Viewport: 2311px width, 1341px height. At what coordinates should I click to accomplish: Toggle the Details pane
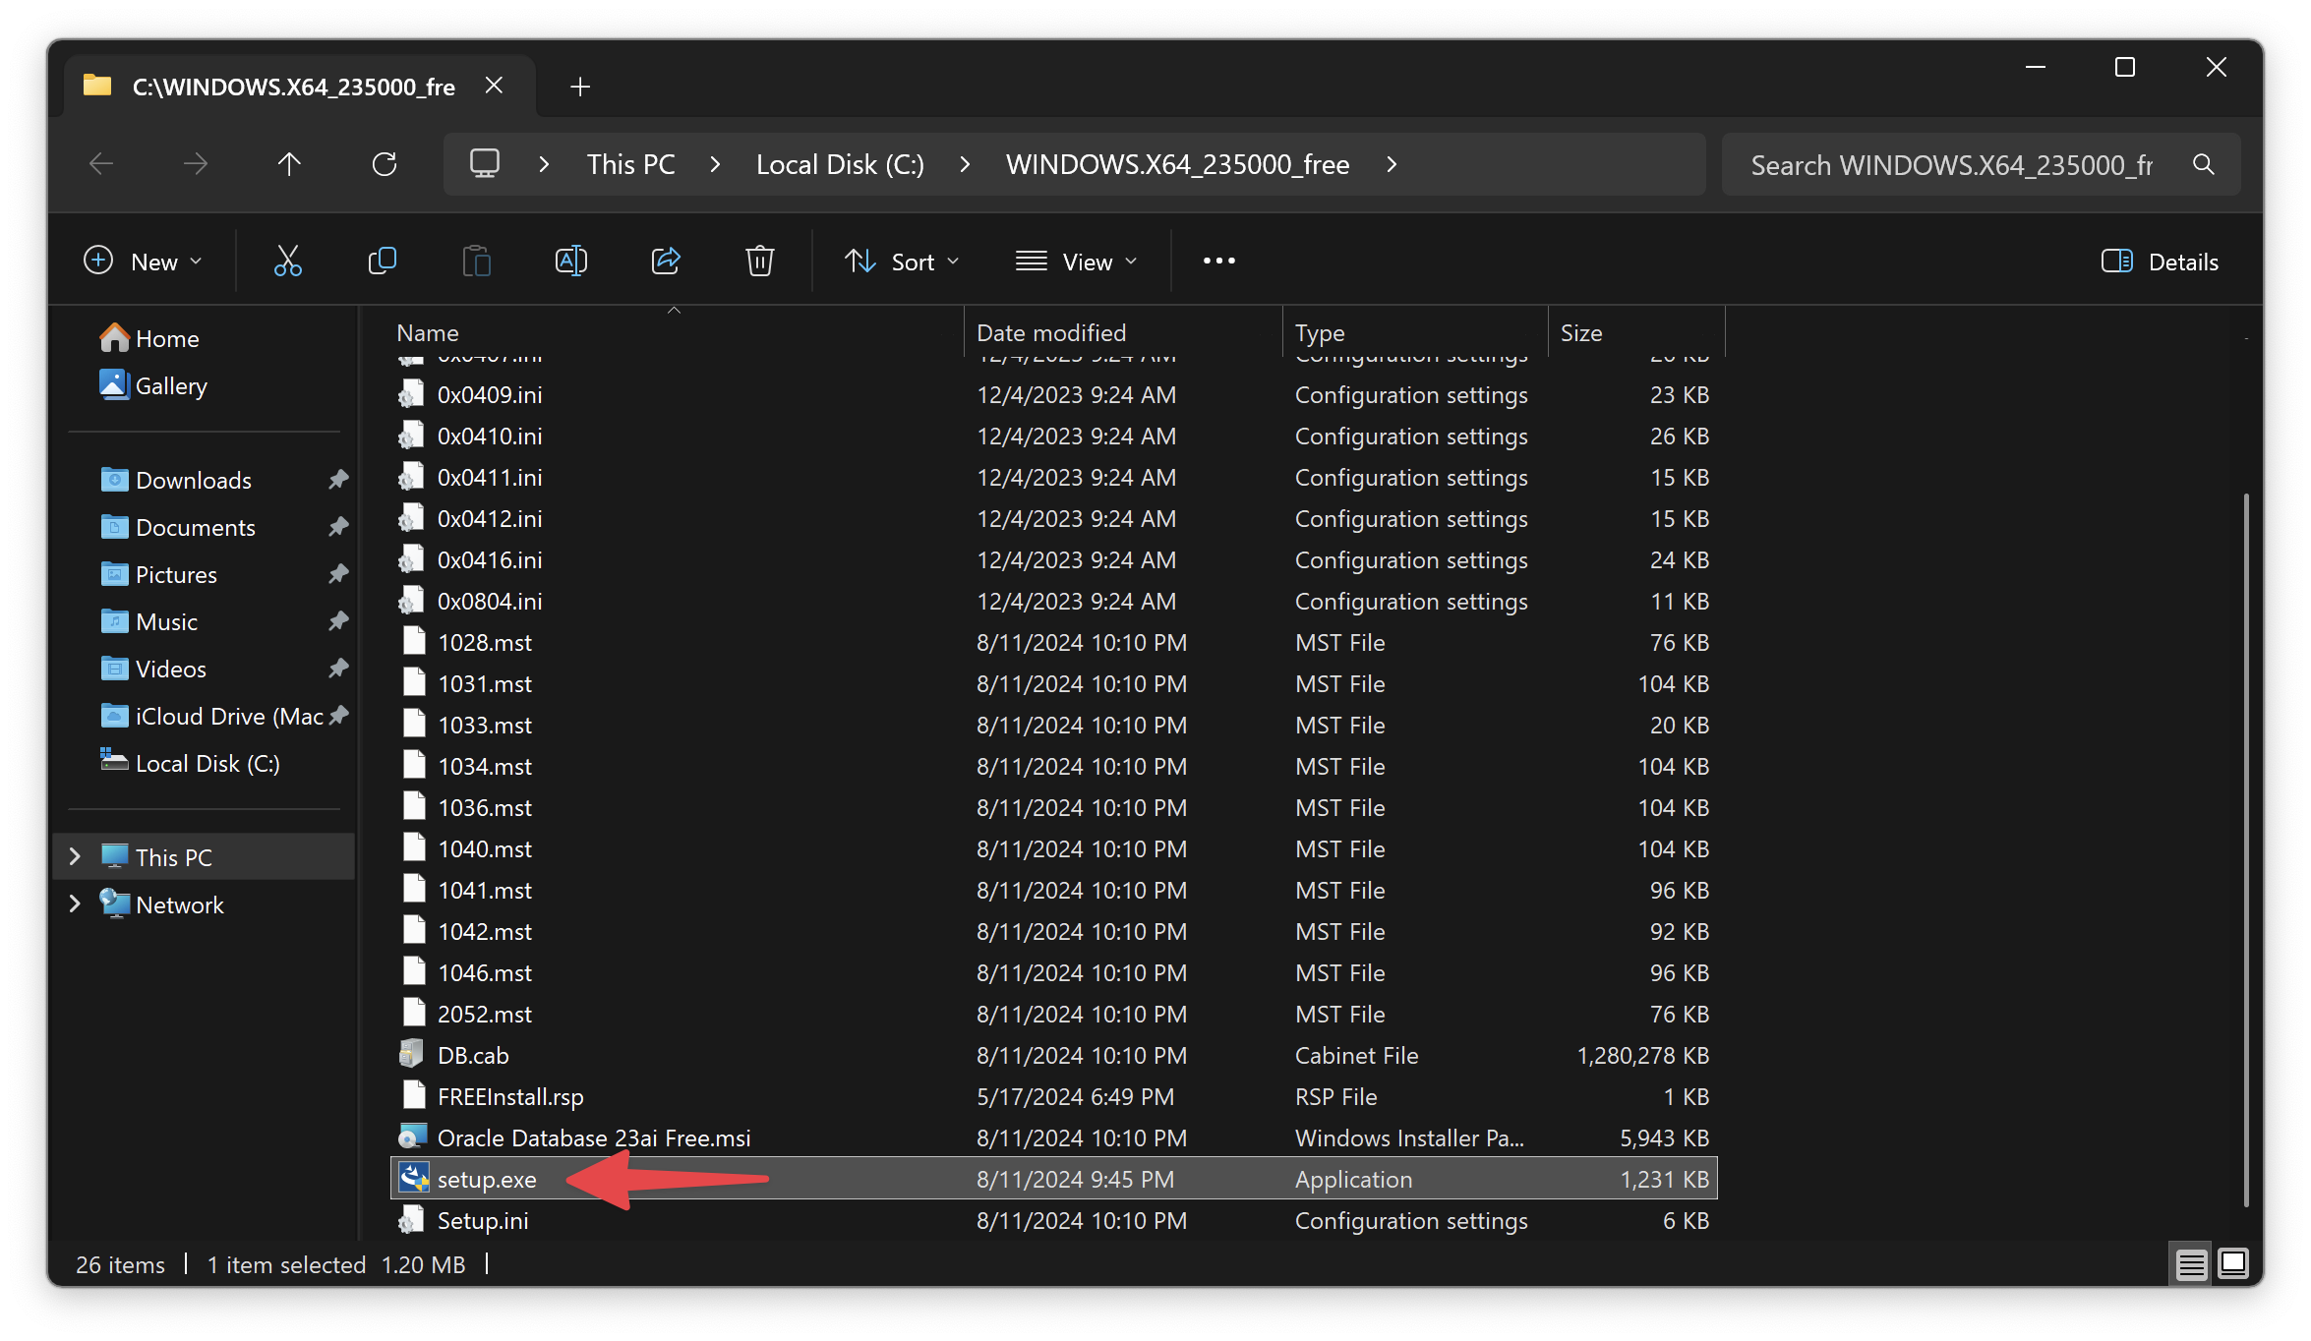pyautogui.click(x=2160, y=262)
